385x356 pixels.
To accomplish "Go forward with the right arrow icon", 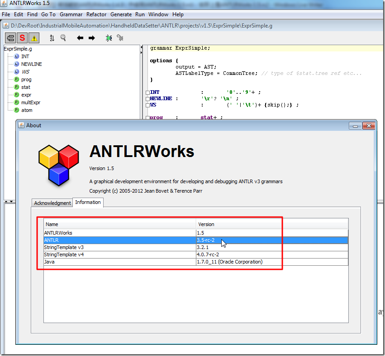I will (91, 38).
